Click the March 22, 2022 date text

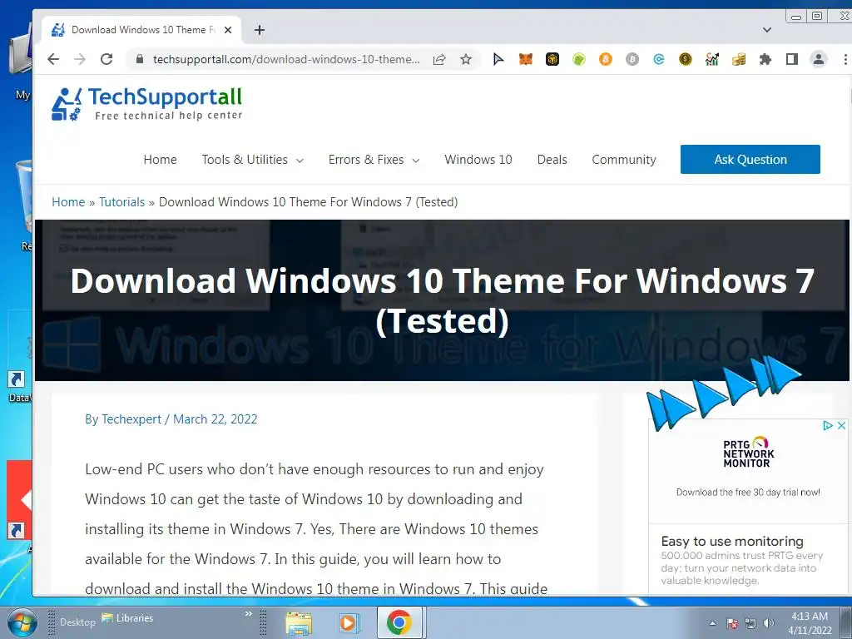[215, 419]
